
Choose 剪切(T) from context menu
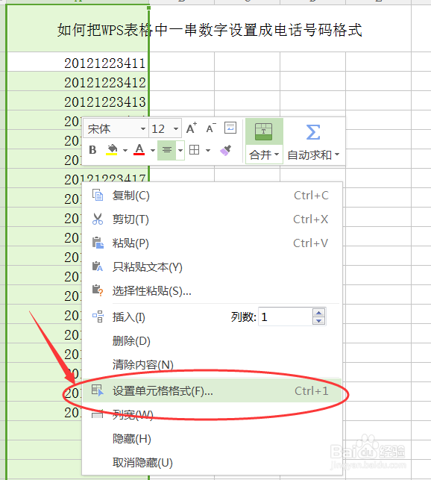(212, 219)
